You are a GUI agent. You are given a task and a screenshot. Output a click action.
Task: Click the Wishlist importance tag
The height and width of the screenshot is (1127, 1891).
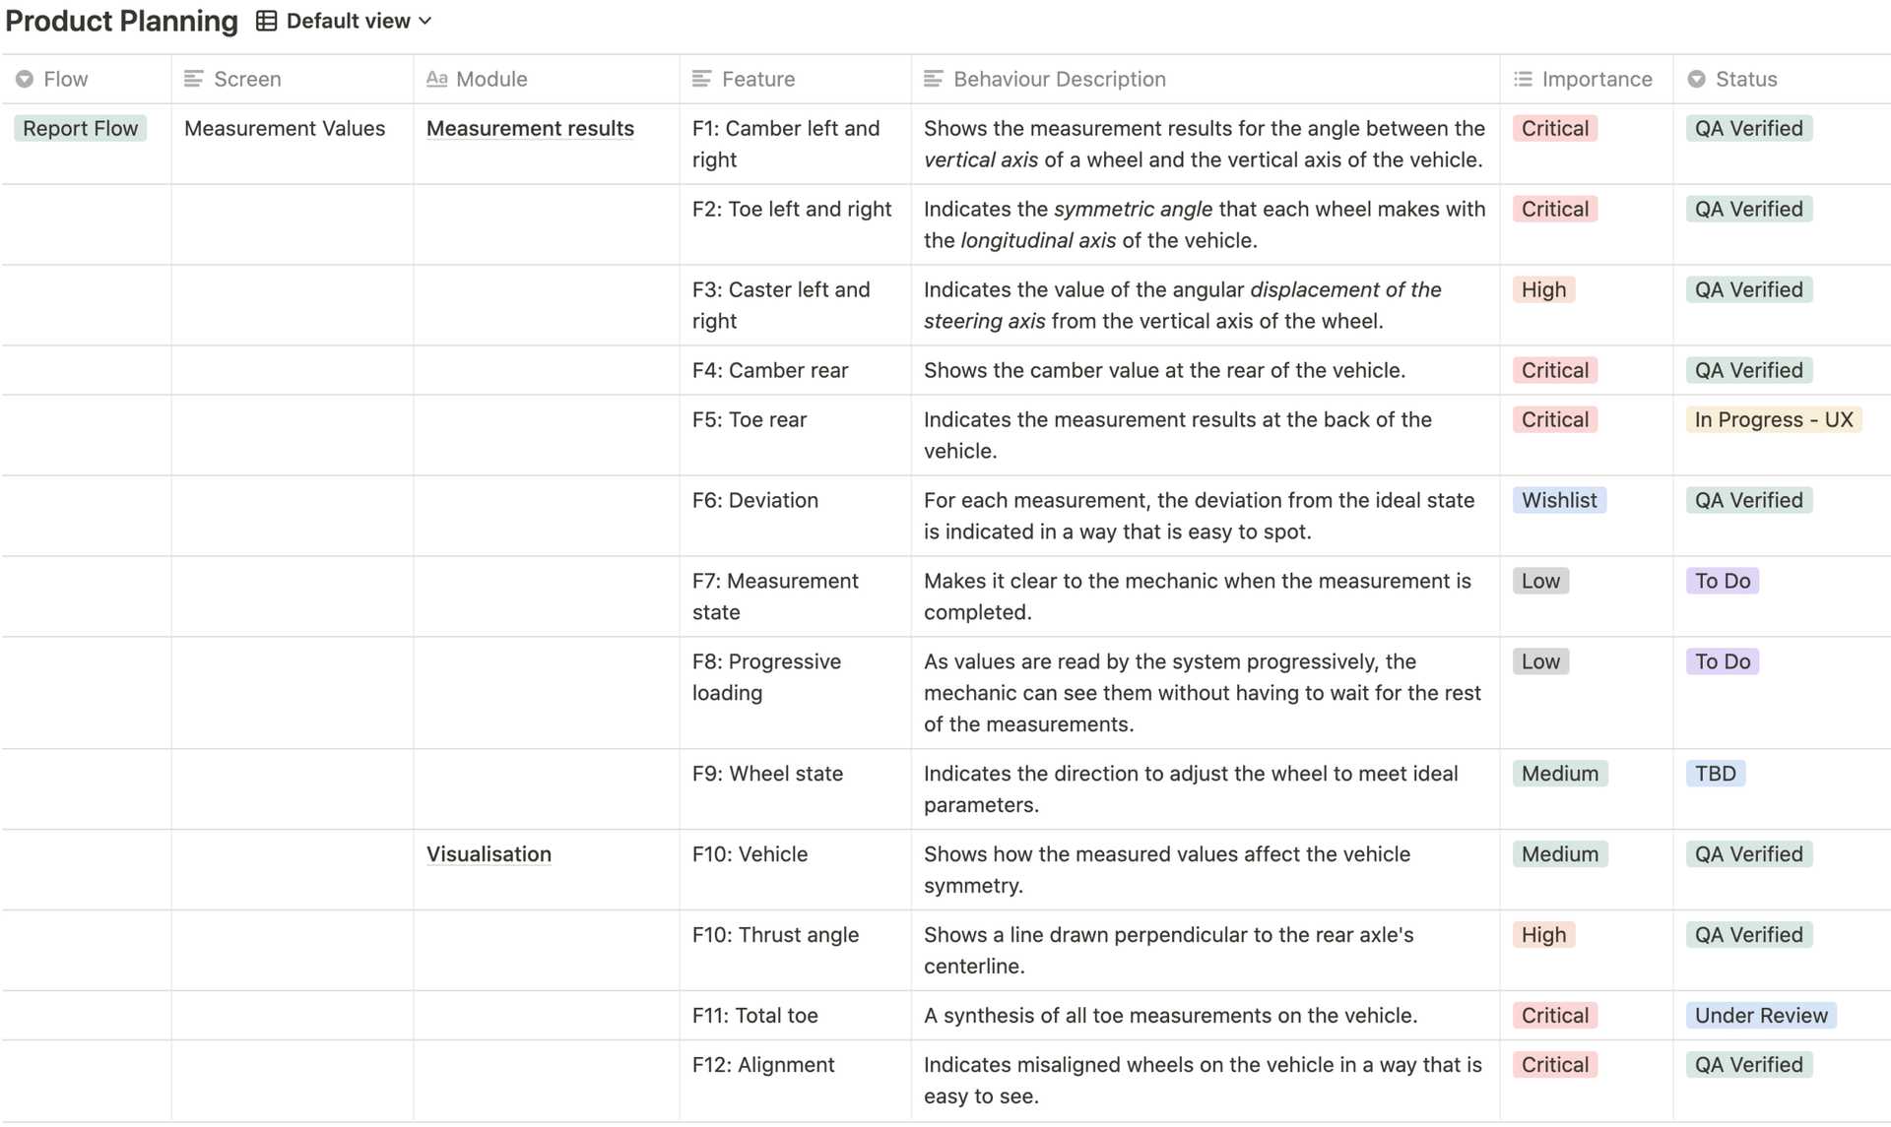pos(1558,500)
